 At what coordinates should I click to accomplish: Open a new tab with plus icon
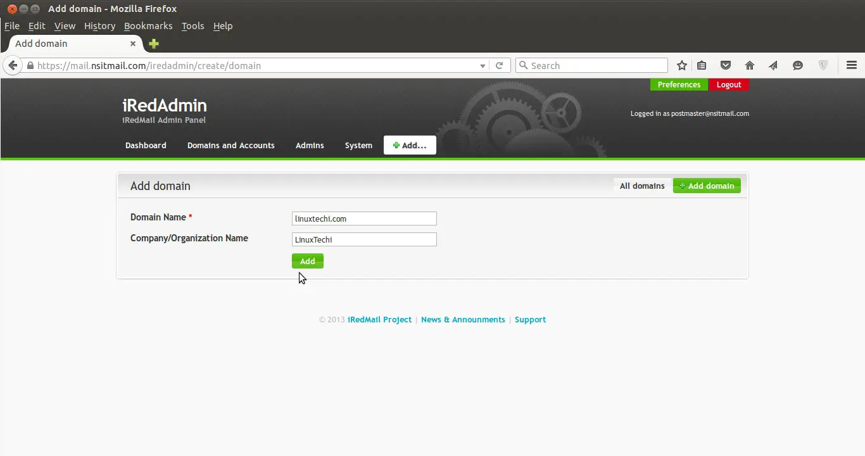click(154, 44)
